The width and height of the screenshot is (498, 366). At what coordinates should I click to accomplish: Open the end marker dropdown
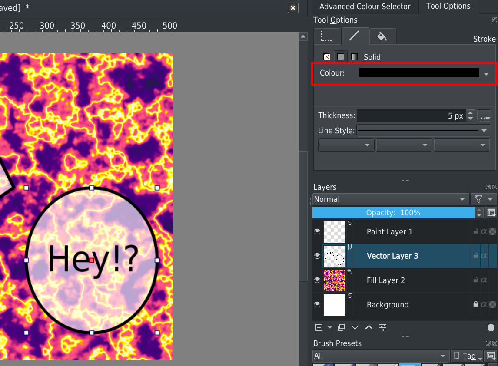[461, 145]
